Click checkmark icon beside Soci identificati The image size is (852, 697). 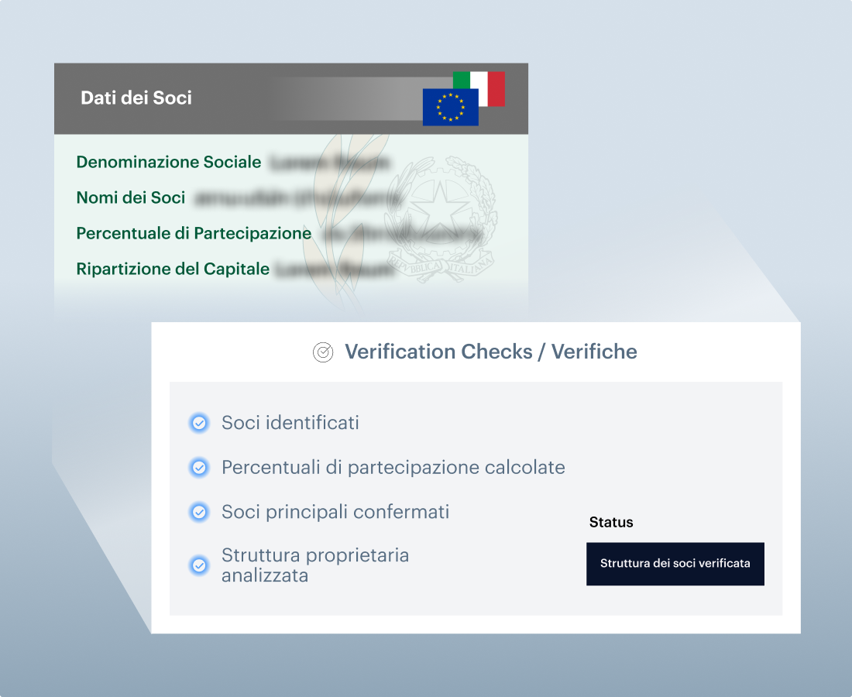(199, 424)
